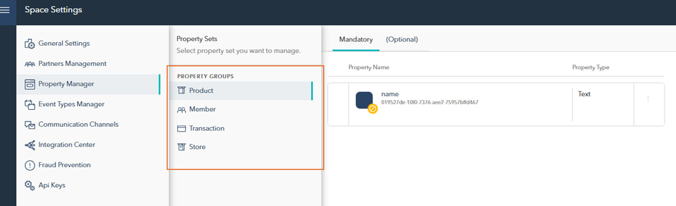Click the Transaction card icon
Viewport: 676px width, 206px height.
tap(181, 128)
